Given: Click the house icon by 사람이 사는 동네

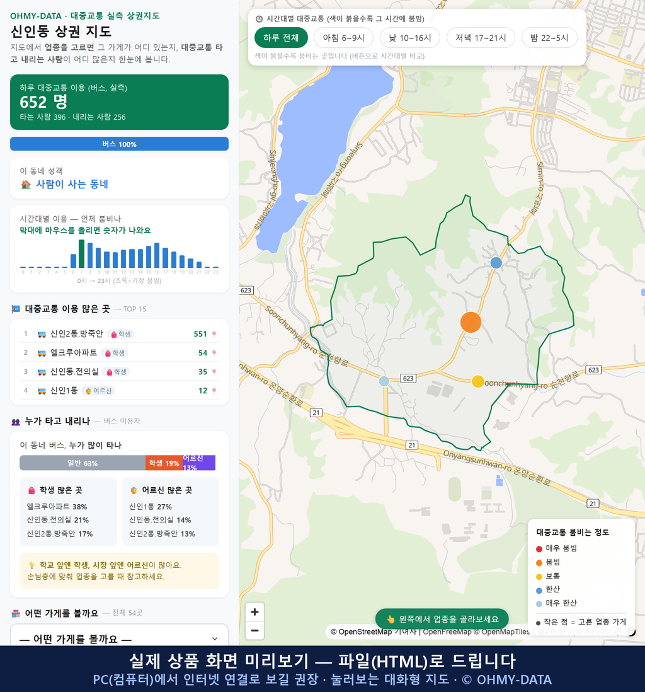Looking at the screenshot, I should (x=26, y=185).
